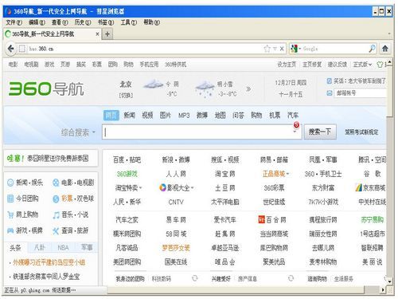The width and height of the screenshot is (398, 299).
Task: Click the 笑话 icon near the top right
Action: coord(329,81)
